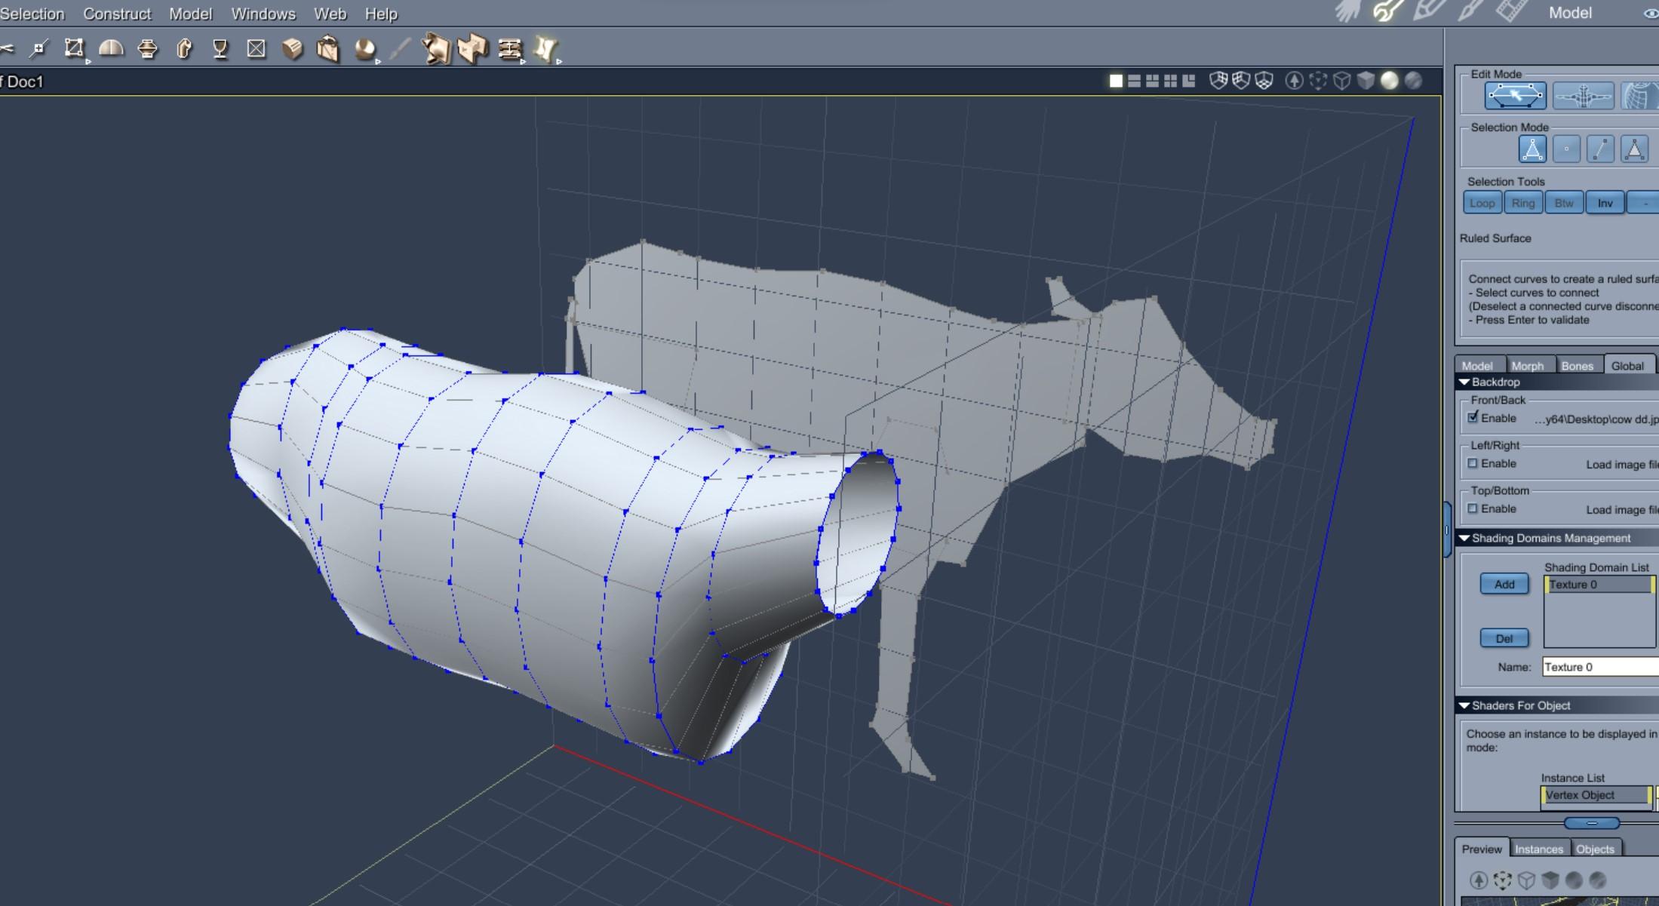Click the Add shading domain button
1659x906 pixels.
[1504, 585]
